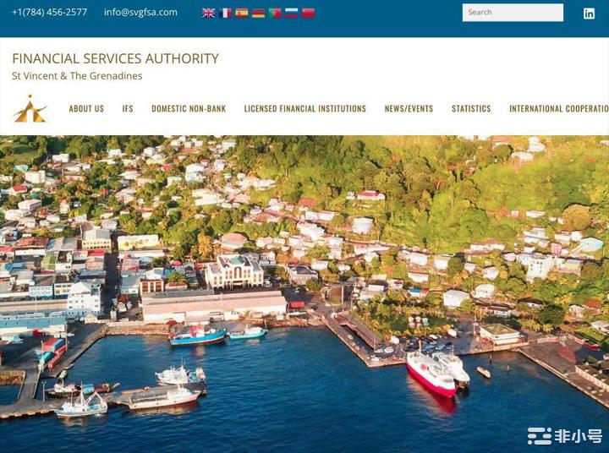Select the Russian flag language icon
The width and height of the screenshot is (609, 453).
click(x=291, y=14)
